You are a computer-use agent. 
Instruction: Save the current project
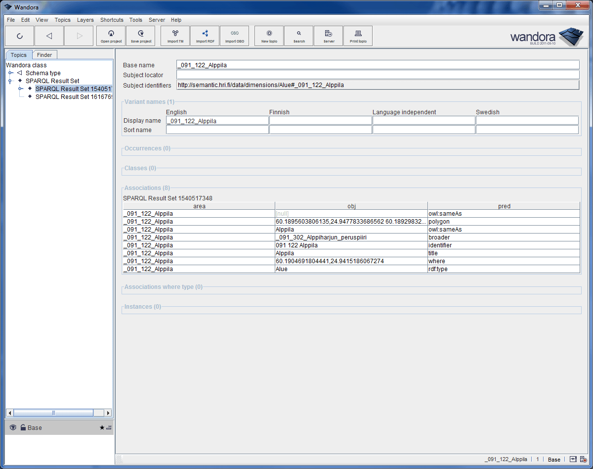pyautogui.click(x=140, y=36)
